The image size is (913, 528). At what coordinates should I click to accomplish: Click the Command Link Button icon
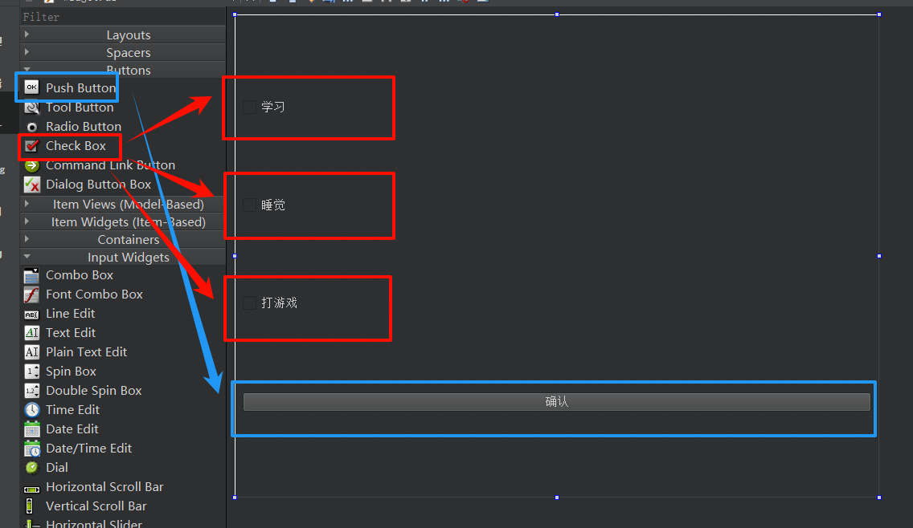31,165
